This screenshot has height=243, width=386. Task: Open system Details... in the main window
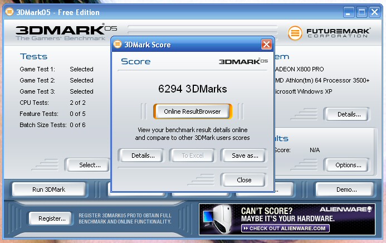[349, 114]
